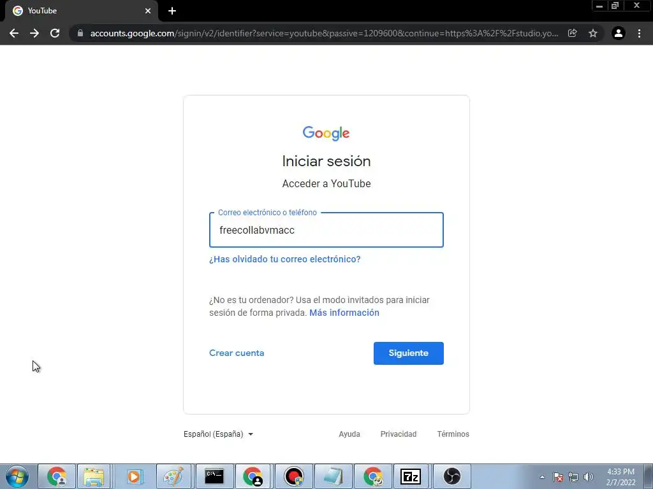Open Notepad from the taskbar
The image size is (653, 489).
(333, 476)
